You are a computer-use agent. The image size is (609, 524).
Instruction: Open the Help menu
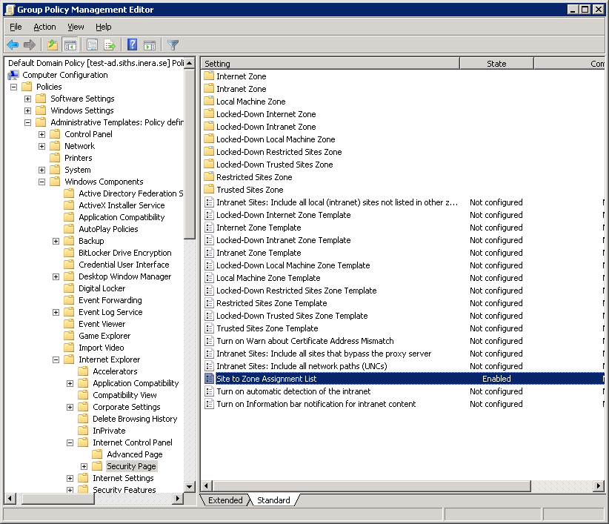[x=103, y=27]
